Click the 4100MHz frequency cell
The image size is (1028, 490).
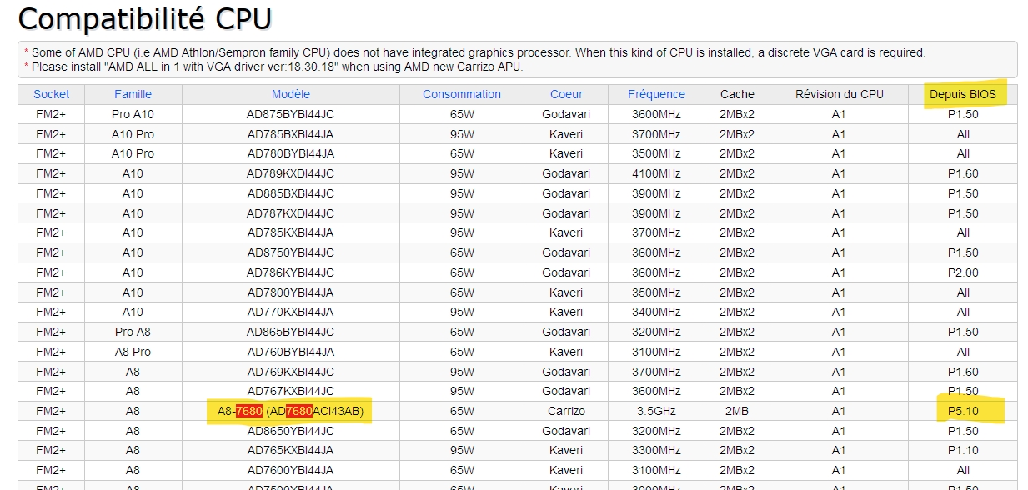click(x=656, y=173)
